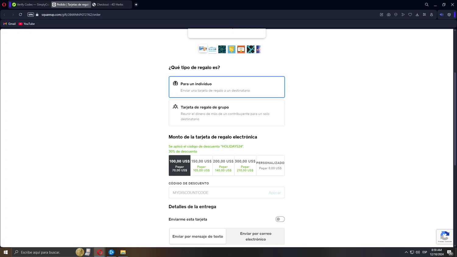Select the 100,00 US$ amount
The width and height of the screenshot is (457, 257).
click(x=179, y=165)
